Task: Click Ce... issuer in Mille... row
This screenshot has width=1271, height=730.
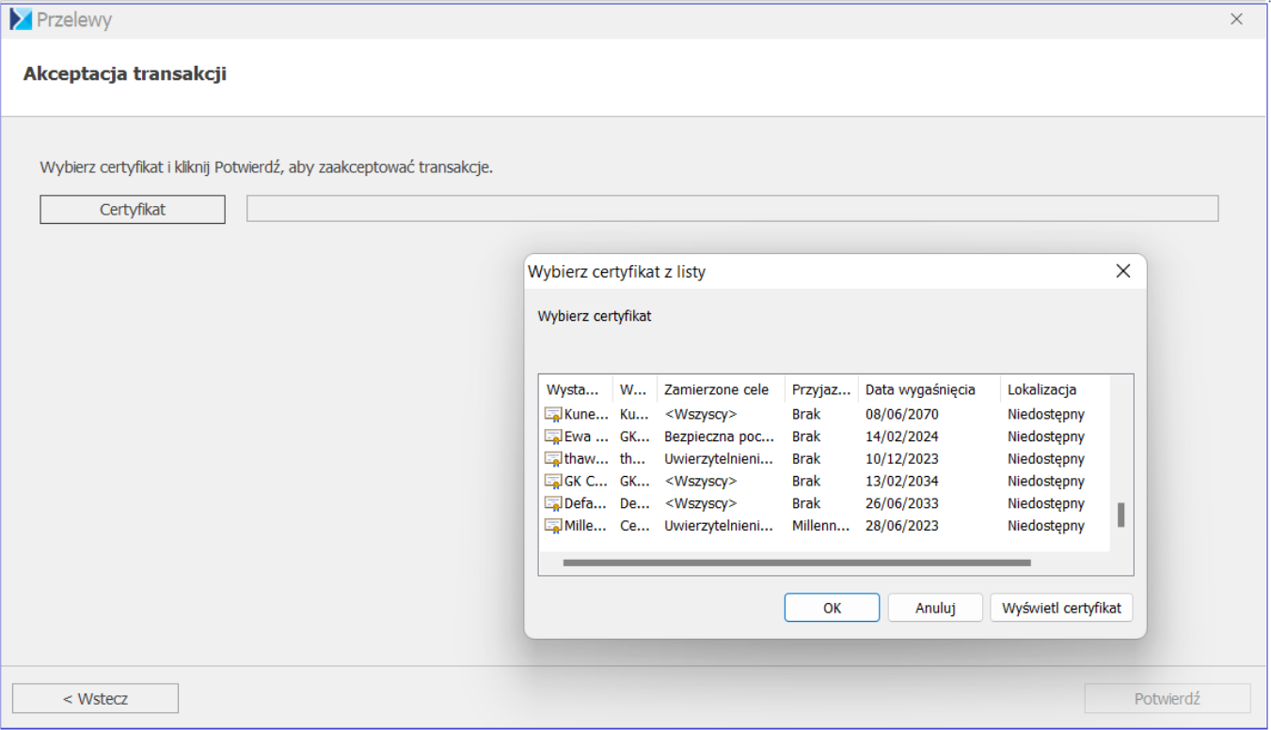Action: click(635, 526)
